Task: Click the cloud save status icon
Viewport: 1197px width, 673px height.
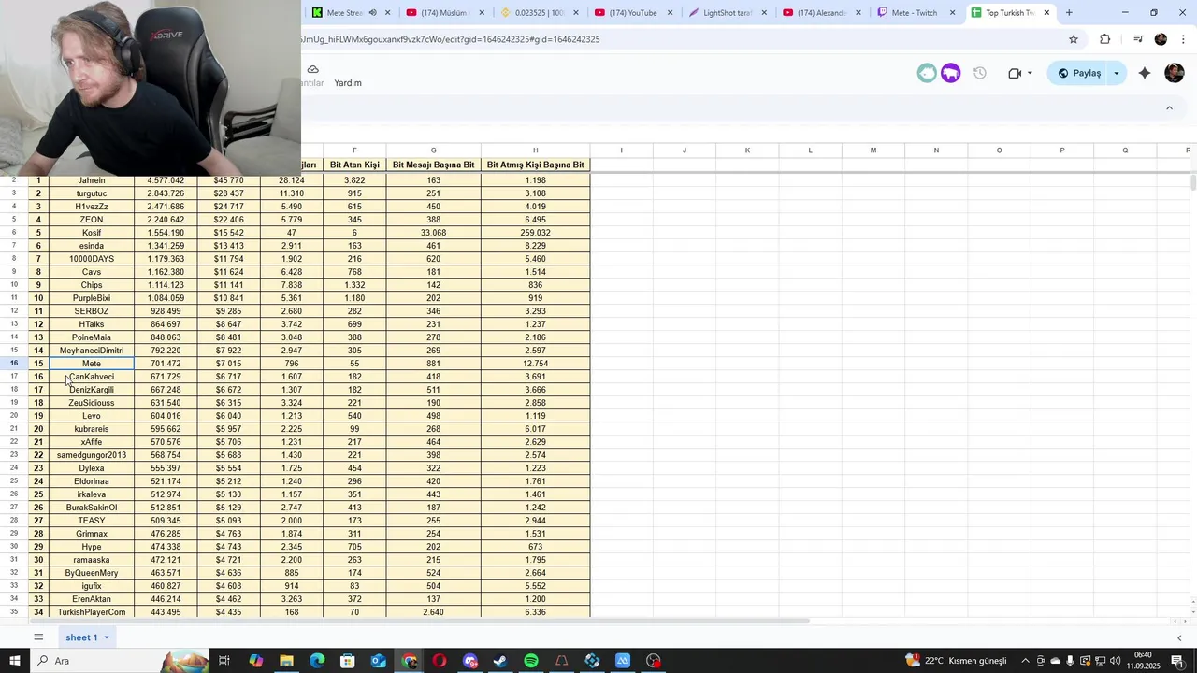Action: [312, 69]
